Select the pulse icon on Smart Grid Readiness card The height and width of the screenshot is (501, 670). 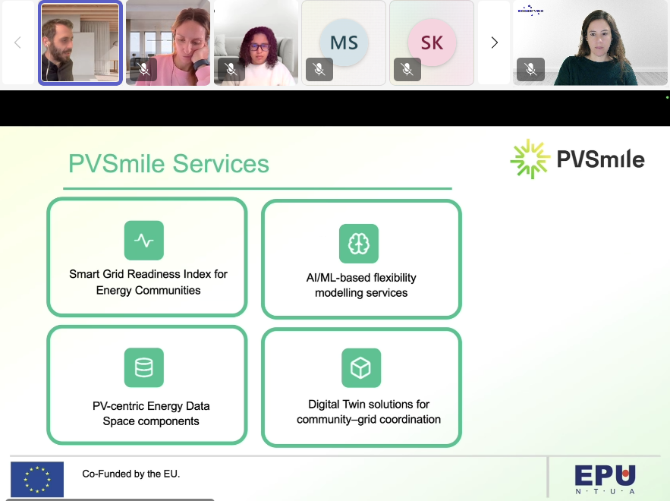click(143, 241)
